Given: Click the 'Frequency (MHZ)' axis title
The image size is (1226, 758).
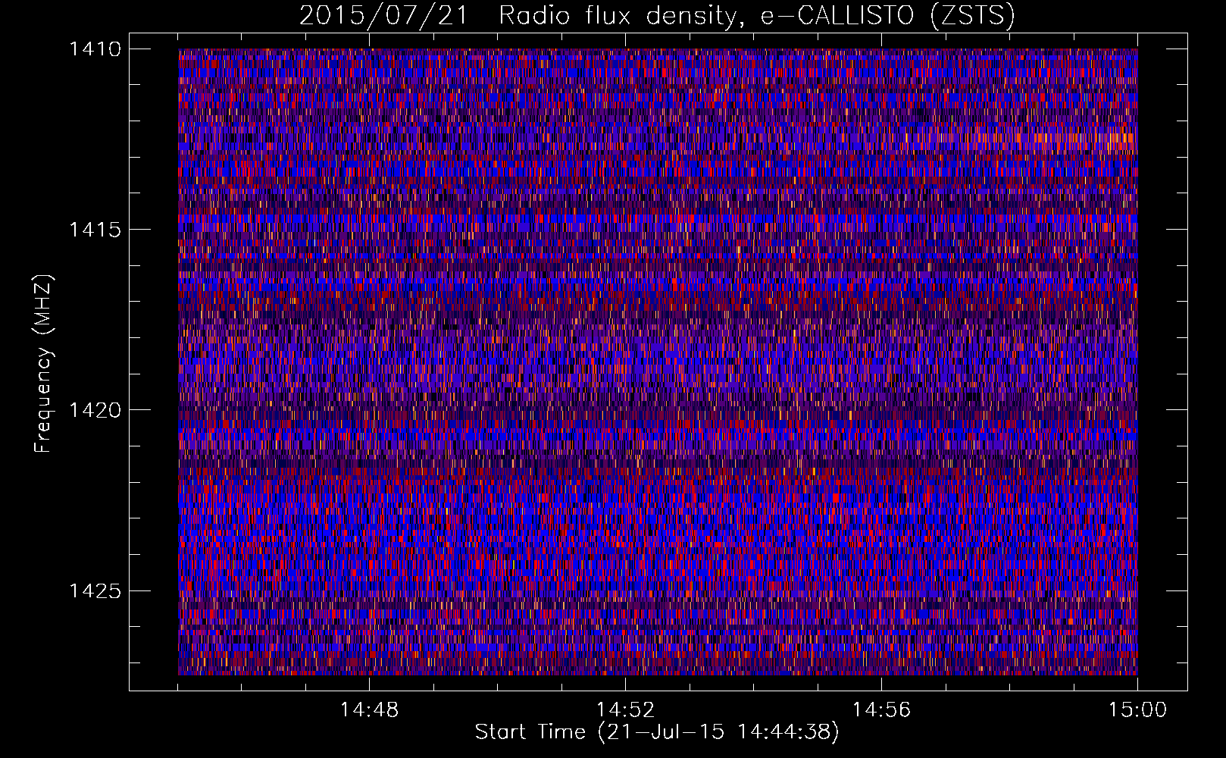Looking at the screenshot, I should tap(44, 364).
